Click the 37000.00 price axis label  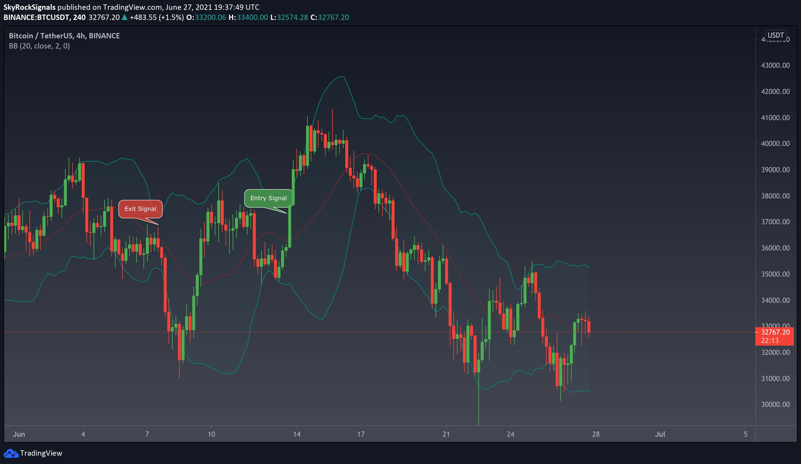(775, 222)
